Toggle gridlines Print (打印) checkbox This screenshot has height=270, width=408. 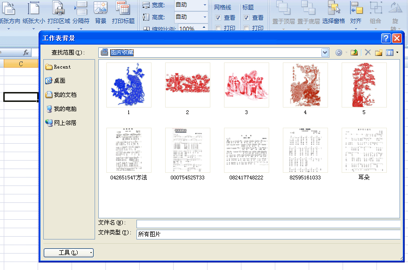(x=218, y=28)
